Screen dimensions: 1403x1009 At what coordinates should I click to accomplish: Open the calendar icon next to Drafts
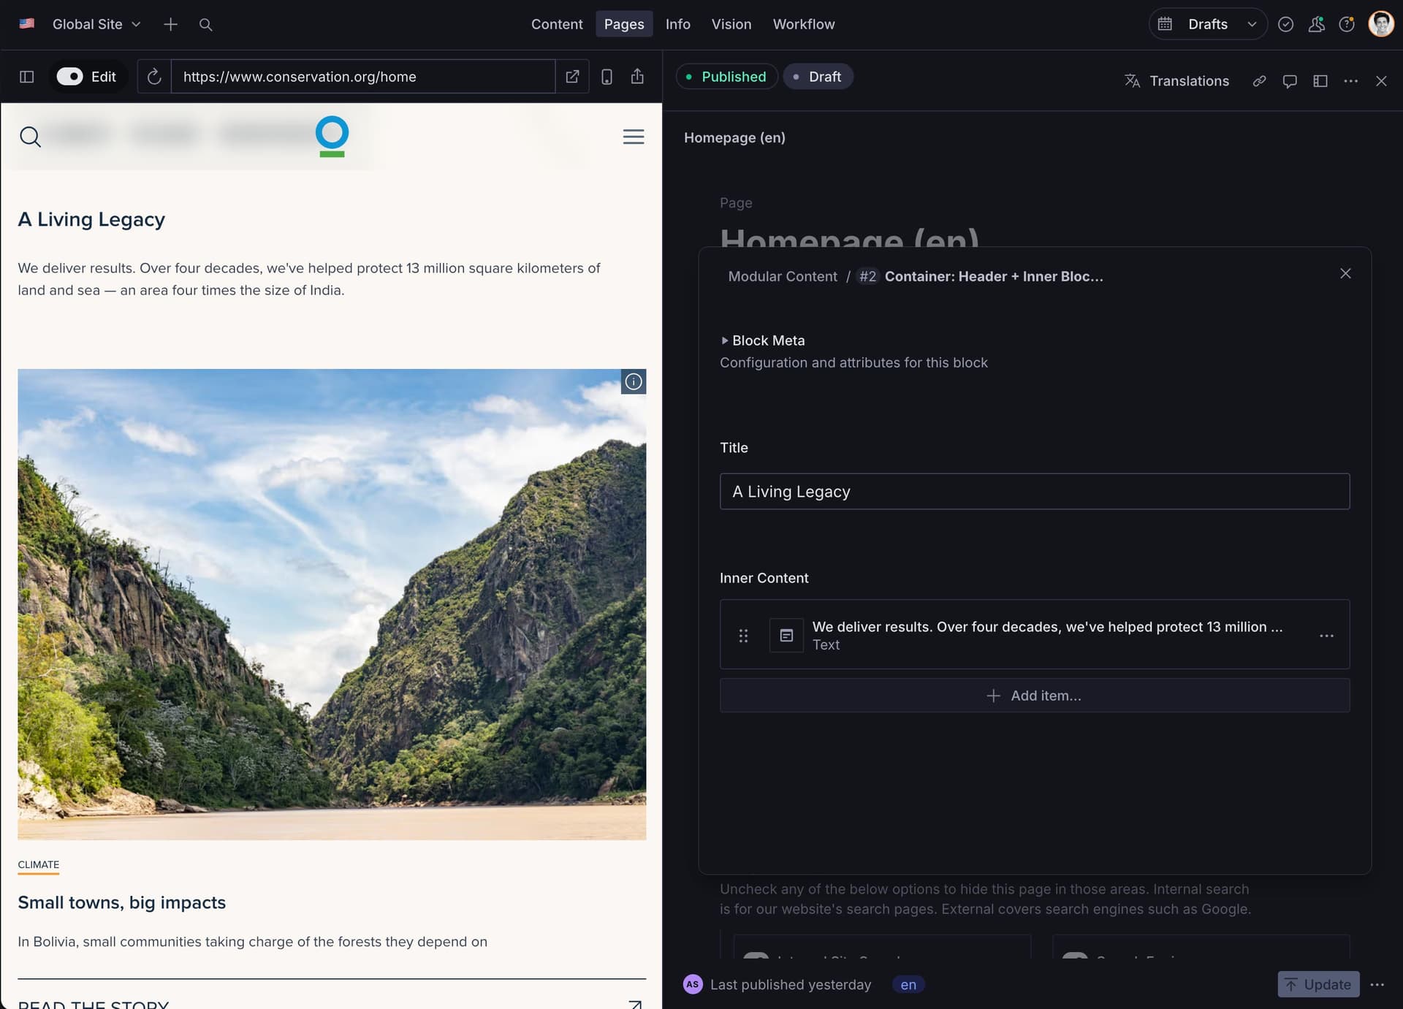pyautogui.click(x=1165, y=23)
